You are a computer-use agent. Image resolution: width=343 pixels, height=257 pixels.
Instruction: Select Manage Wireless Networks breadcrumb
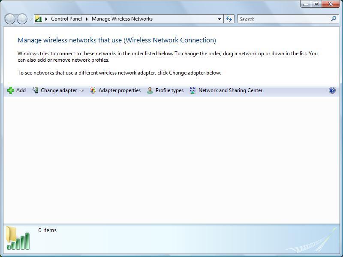pos(122,19)
